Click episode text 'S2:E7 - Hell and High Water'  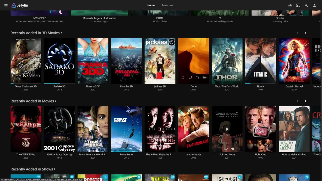pyautogui.click(x=220, y=21)
